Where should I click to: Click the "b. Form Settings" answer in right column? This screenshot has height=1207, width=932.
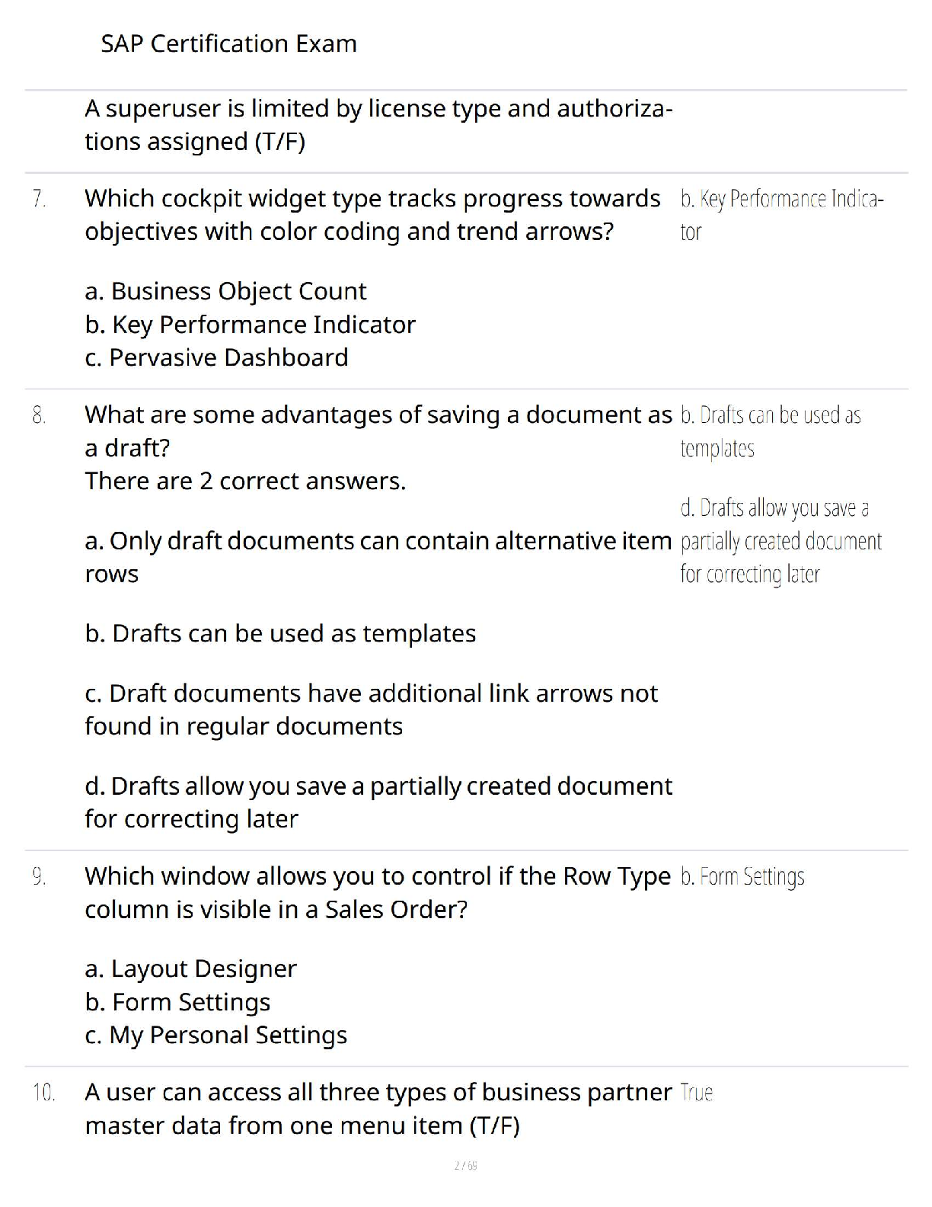click(742, 877)
